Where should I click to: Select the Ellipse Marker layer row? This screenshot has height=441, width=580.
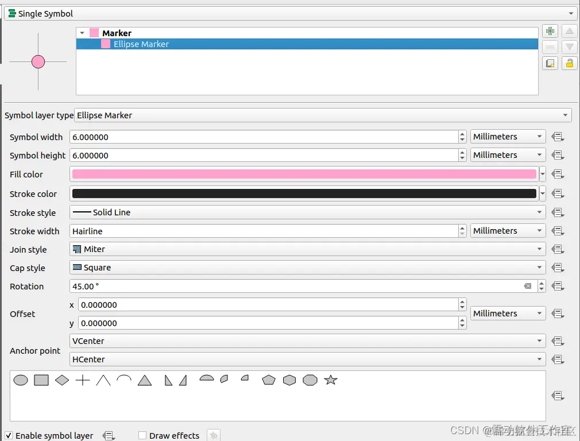pyautogui.click(x=307, y=44)
